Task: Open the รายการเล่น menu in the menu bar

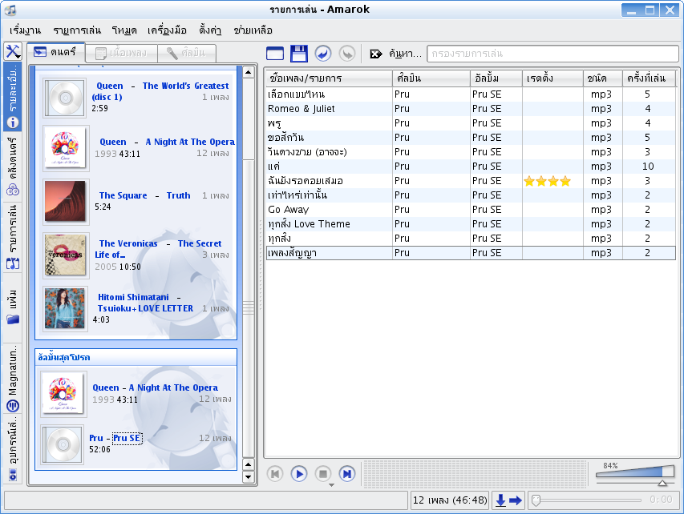Action: (77, 30)
